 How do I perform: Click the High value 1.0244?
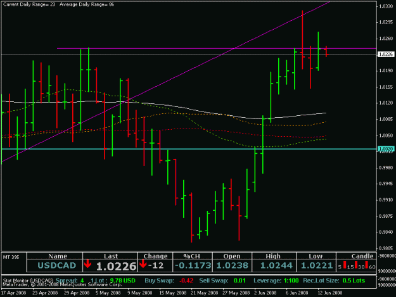click(x=276, y=265)
